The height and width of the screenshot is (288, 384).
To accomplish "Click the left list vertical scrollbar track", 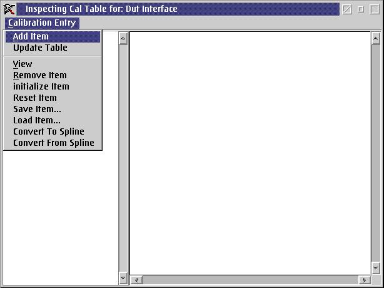I will pyautogui.click(x=123, y=158).
